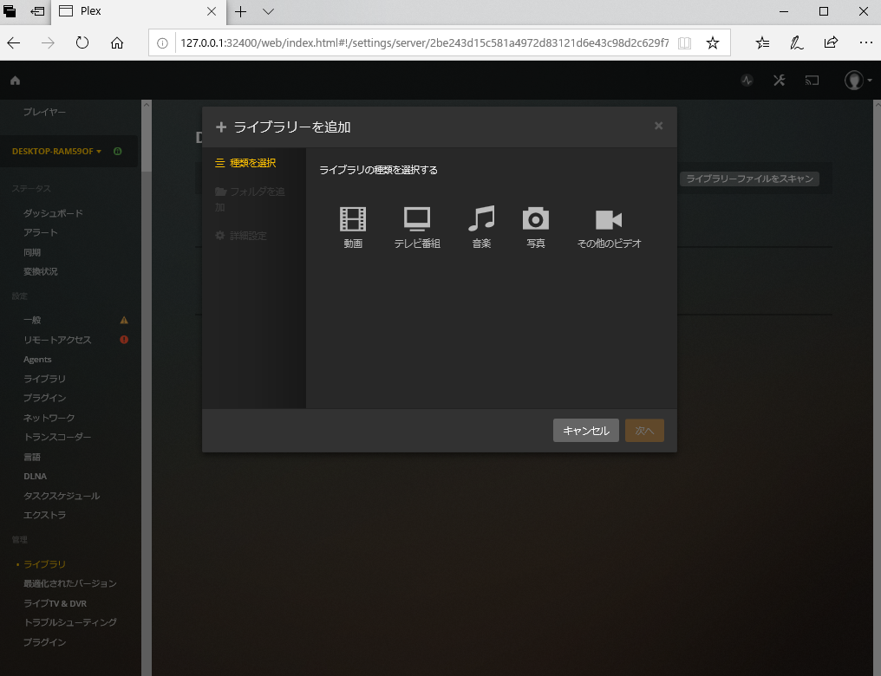Expand the DESKTOP-RAM59OF server dropdown
The height and width of the screenshot is (676, 881).
point(56,151)
